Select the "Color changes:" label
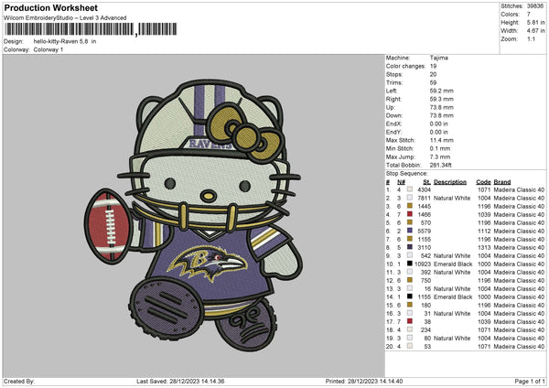 pos(405,66)
